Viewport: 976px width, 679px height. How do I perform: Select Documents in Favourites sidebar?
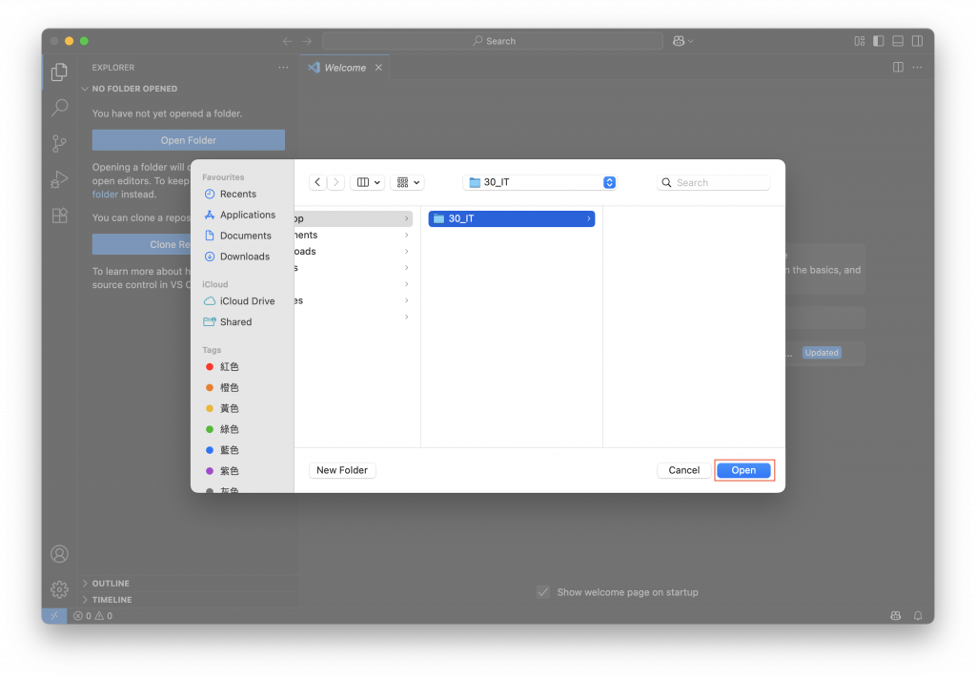pos(245,236)
